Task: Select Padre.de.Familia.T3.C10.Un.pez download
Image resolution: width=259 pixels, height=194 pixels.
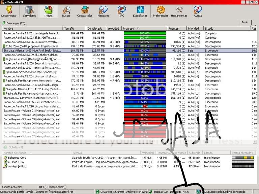Action: 129,106
